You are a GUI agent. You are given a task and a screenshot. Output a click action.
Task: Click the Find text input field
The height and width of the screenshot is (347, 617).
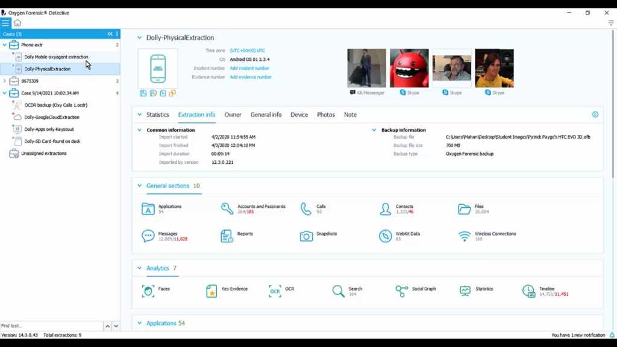click(52, 326)
